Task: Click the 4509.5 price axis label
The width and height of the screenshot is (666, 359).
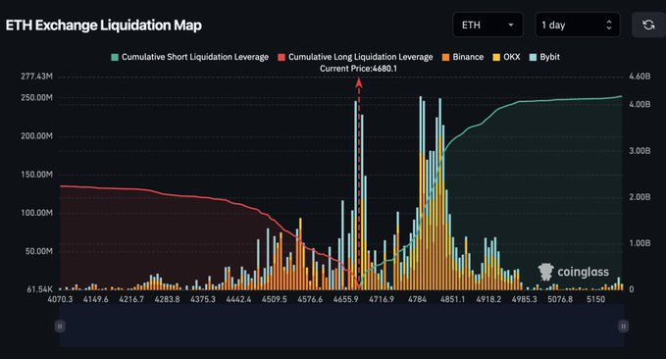Action: click(x=274, y=299)
